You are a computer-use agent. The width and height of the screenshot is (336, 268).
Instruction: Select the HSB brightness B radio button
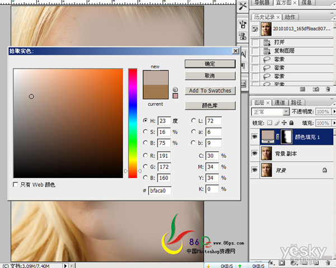[x=145, y=142]
